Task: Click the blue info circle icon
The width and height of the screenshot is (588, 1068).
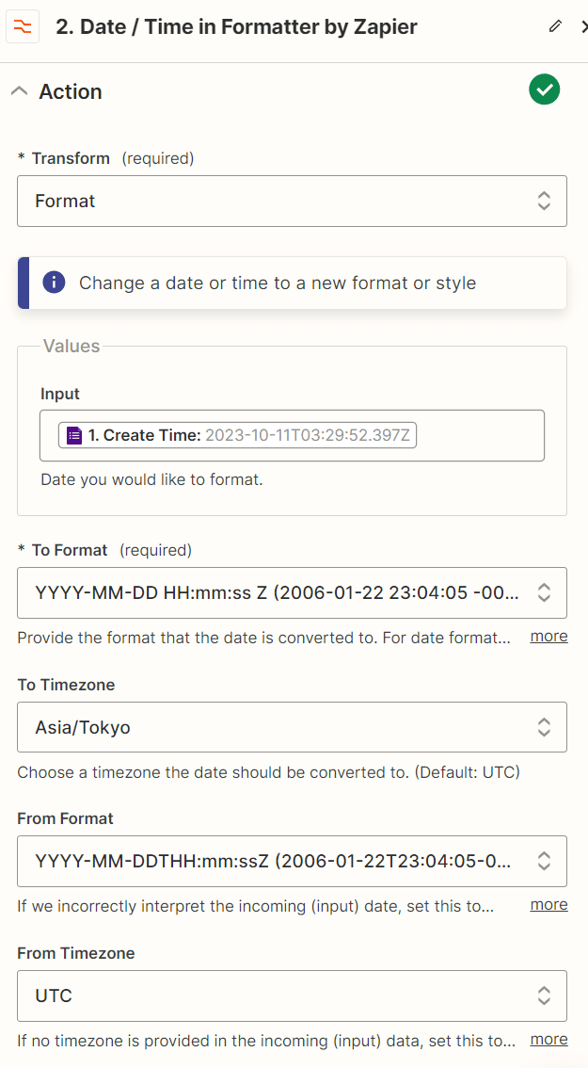Action: (x=54, y=282)
